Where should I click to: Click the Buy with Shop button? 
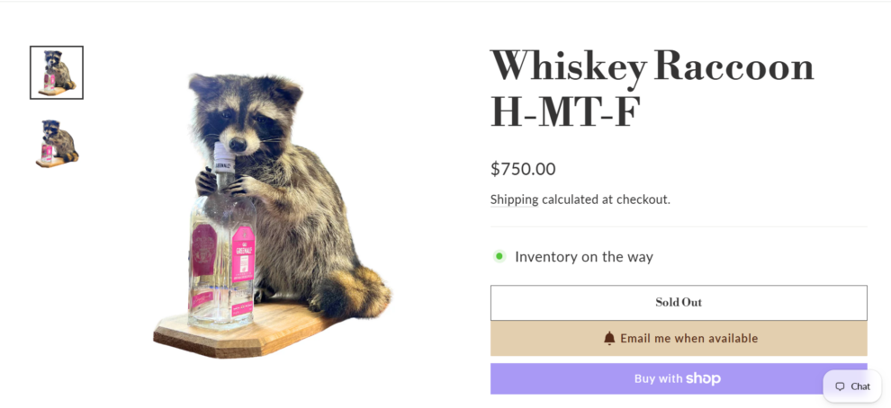(679, 378)
